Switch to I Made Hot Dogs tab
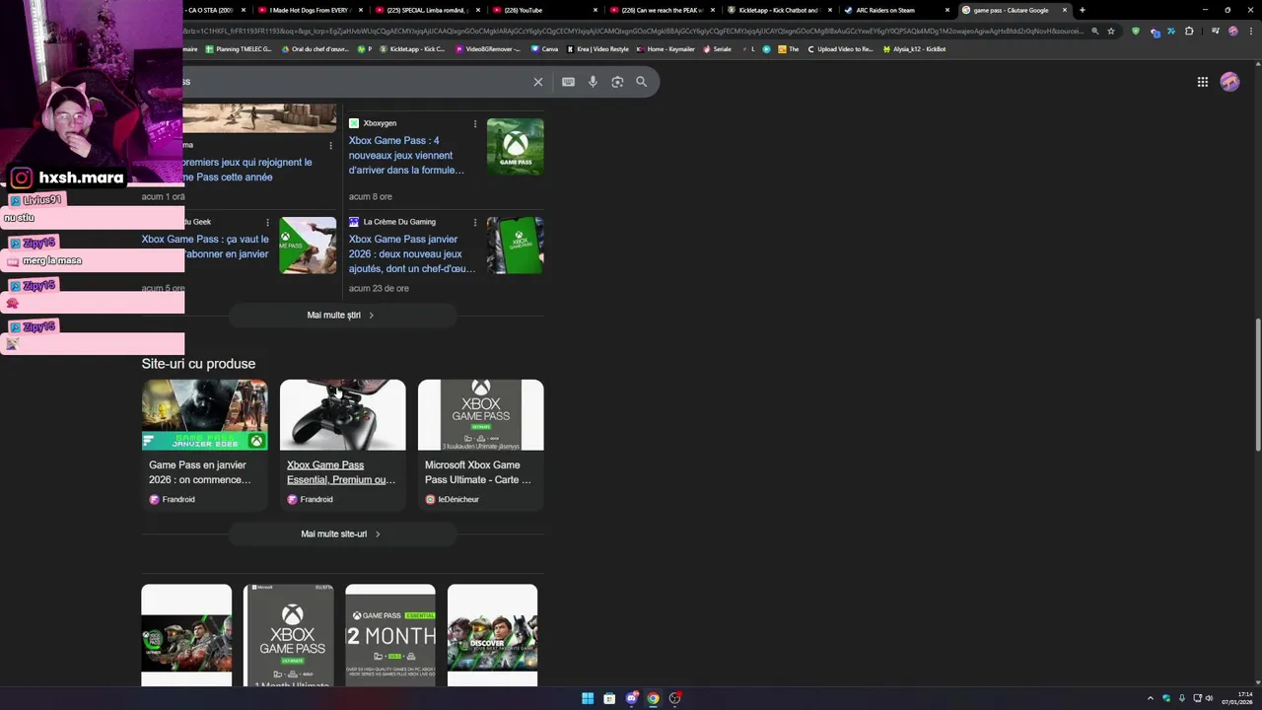 click(x=310, y=10)
